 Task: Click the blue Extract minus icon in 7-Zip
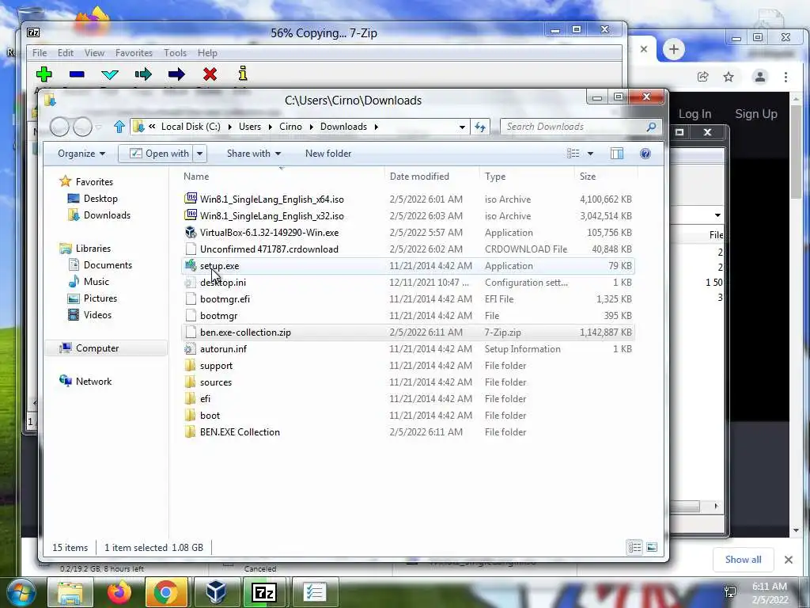[77, 74]
